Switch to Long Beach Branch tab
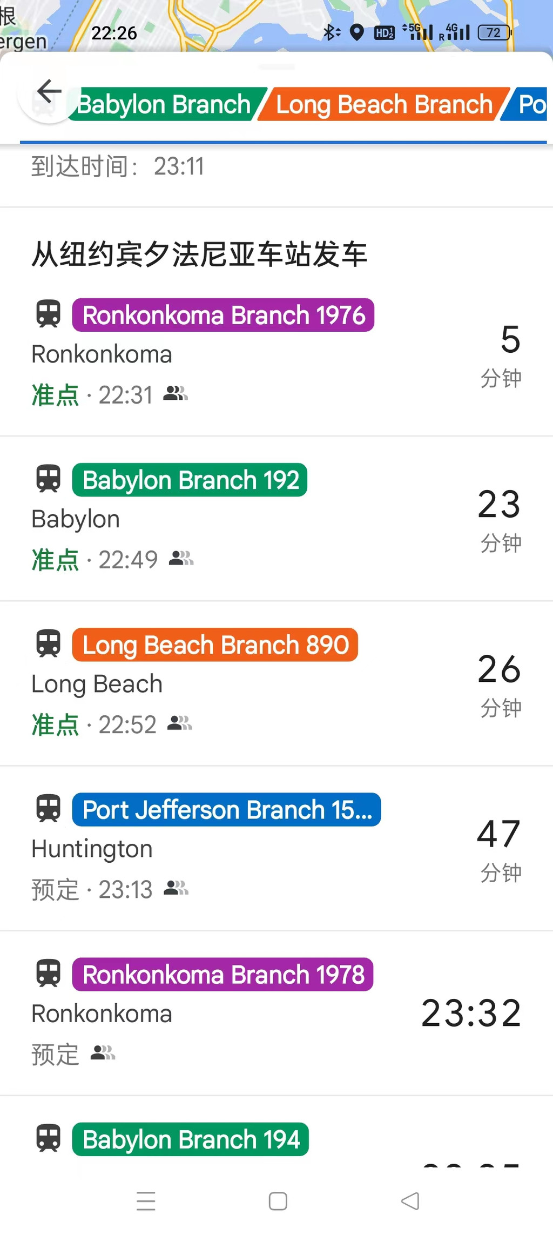 [x=384, y=104]
